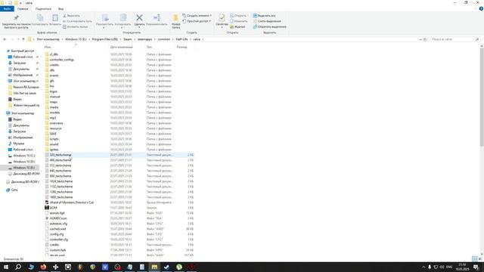Click common in the address breadcrumb
Viewport: 484px width, 272px height.
(164, 39)
